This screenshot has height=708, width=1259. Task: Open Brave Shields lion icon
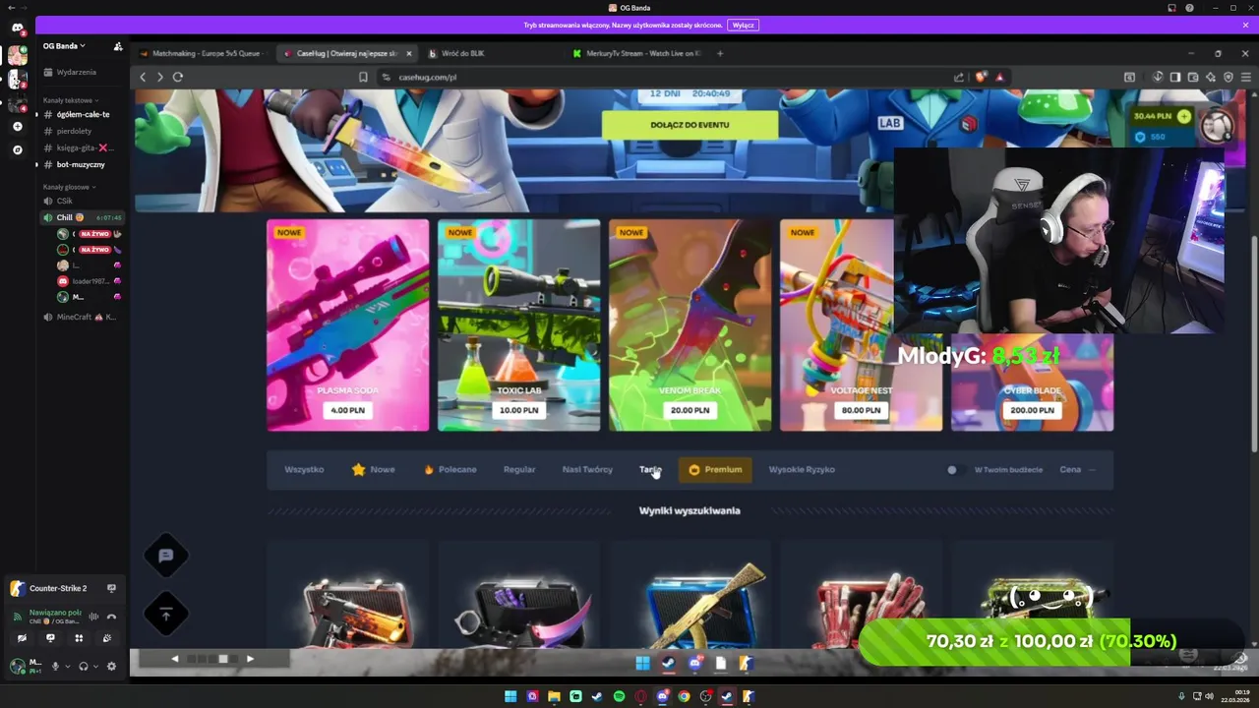[x=981, y=77]
